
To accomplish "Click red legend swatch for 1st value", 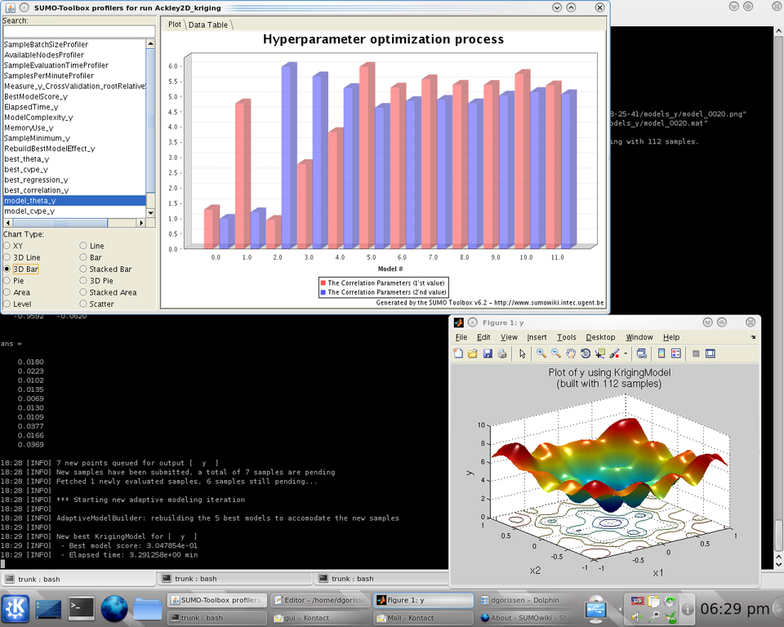I will 323,282.
